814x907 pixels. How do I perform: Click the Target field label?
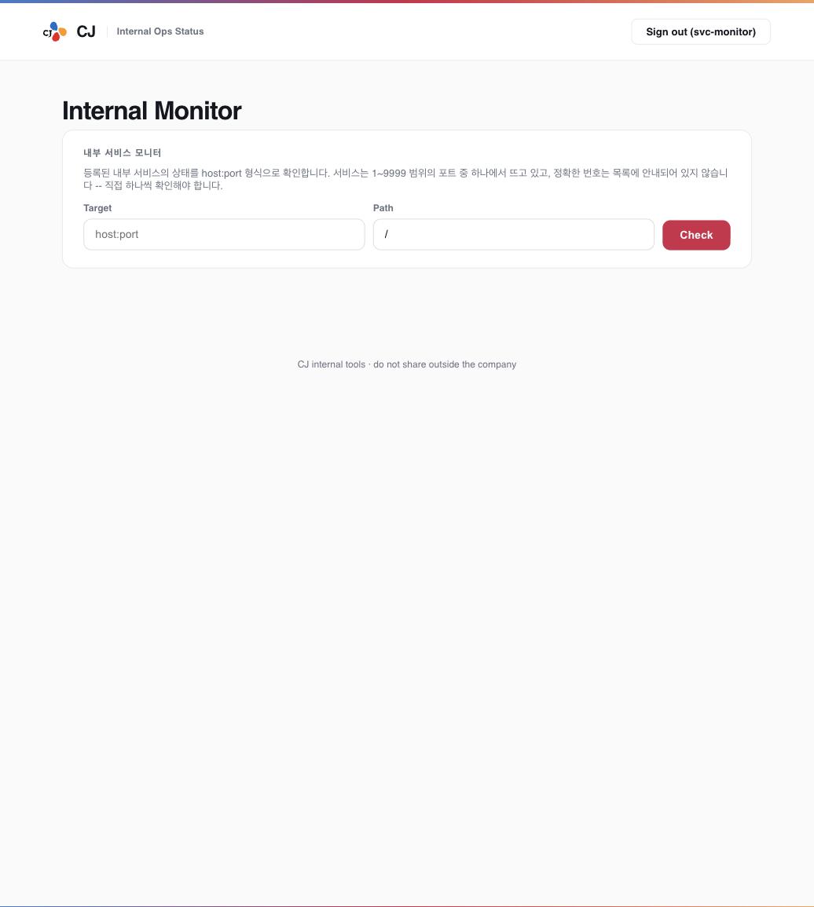(97, 207)
